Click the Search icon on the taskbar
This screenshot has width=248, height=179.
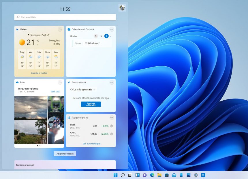tap(123, 175)
